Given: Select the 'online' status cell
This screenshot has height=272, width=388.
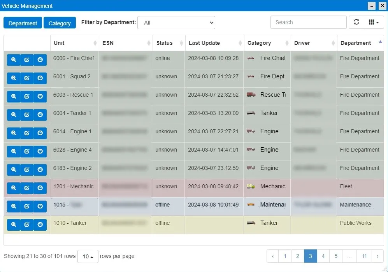Looking at the screenshot, I should coord(169,60).
